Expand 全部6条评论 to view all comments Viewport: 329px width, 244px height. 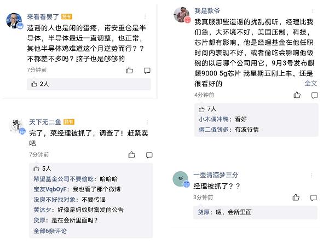(50, 230)
